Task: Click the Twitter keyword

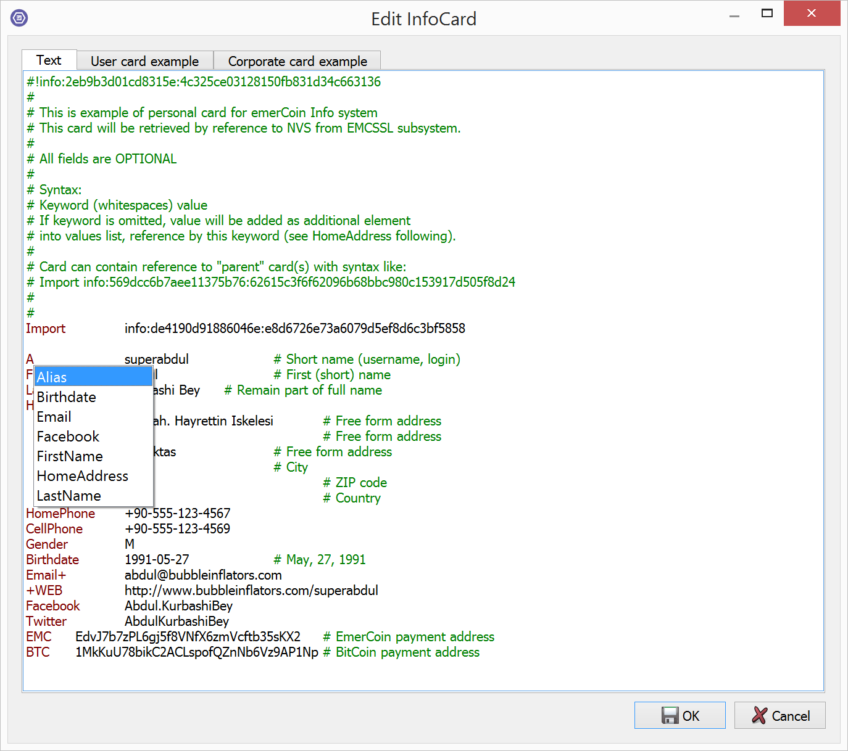Action: point(46,621)
